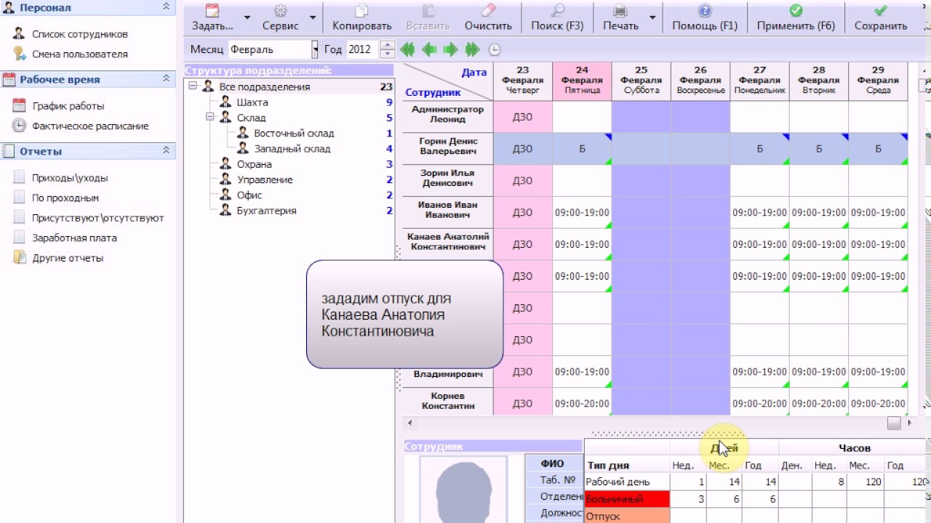
Task: Click the Копировать icon in toolbar
Action: click(361, 11)
